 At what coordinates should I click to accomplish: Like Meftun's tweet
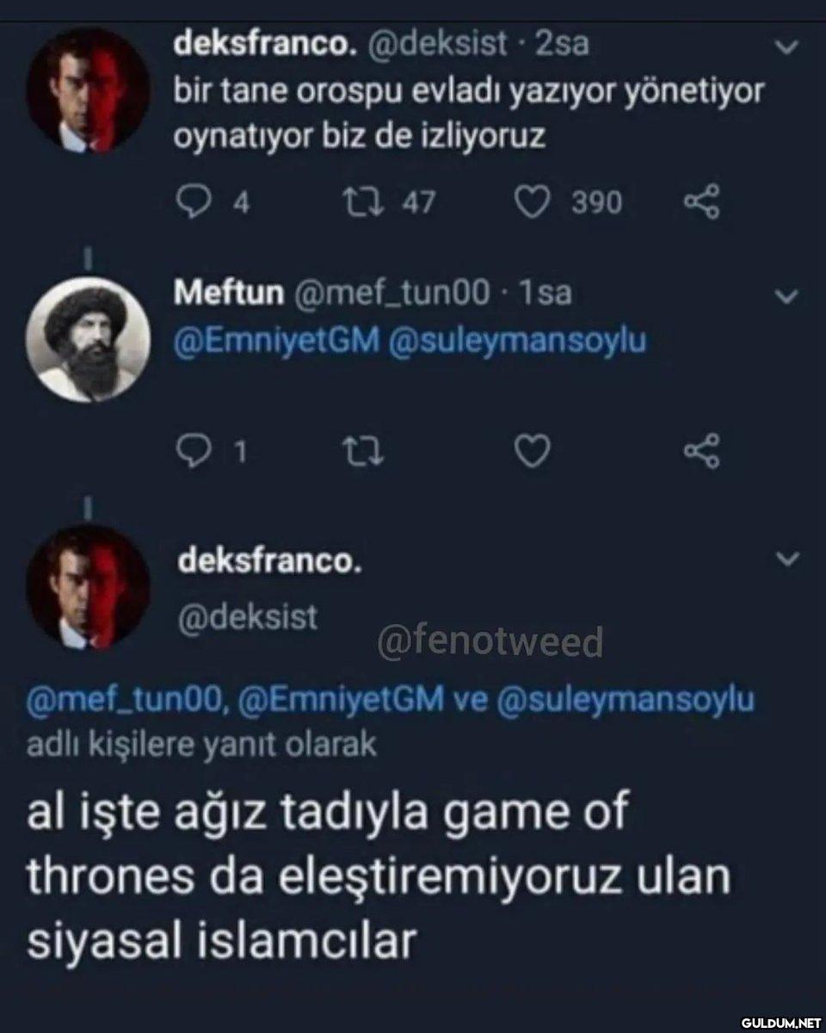tap(532, 451)
